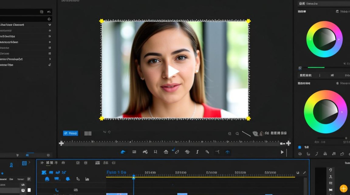Click the blue diamond icon in the bottom-left panel
Image resolution: width=350 pixels, height=195 pixels.
click(x=2, y=173)
